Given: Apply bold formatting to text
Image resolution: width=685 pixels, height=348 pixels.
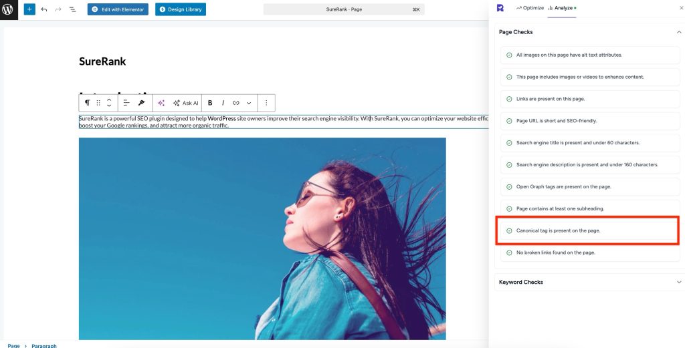Looking at the screenshot, I should click(210, 103).
